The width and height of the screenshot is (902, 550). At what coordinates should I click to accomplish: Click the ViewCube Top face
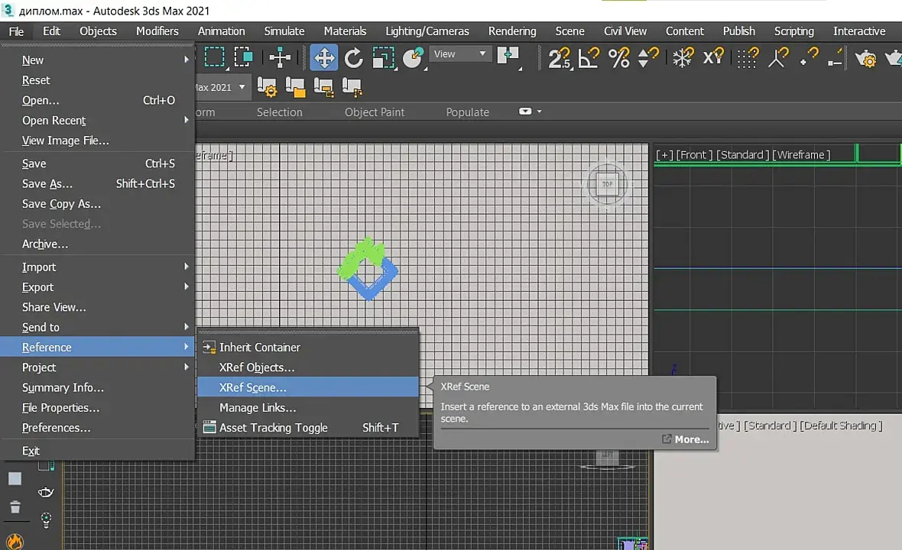607,184
